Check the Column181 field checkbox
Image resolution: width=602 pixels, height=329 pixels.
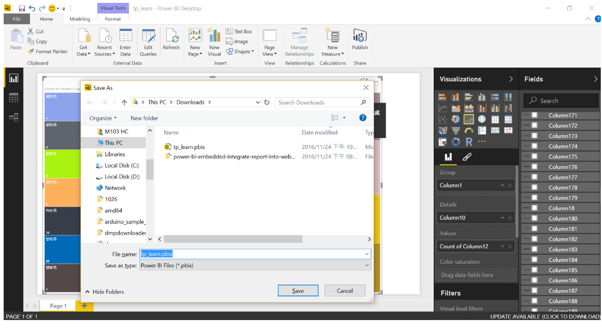coord(534,229)
